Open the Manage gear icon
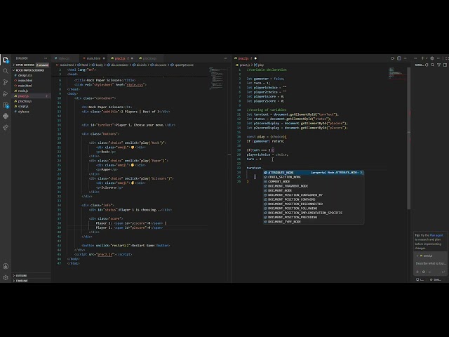 (x=6, y=277)
